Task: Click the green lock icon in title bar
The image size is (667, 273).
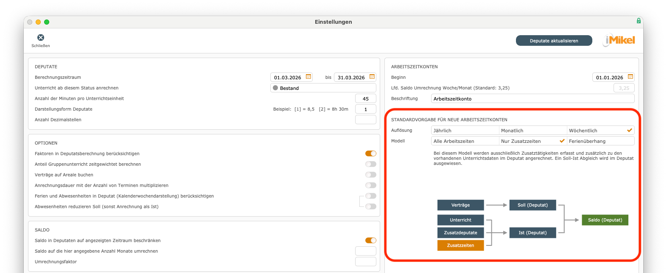Action: (639, 21)
